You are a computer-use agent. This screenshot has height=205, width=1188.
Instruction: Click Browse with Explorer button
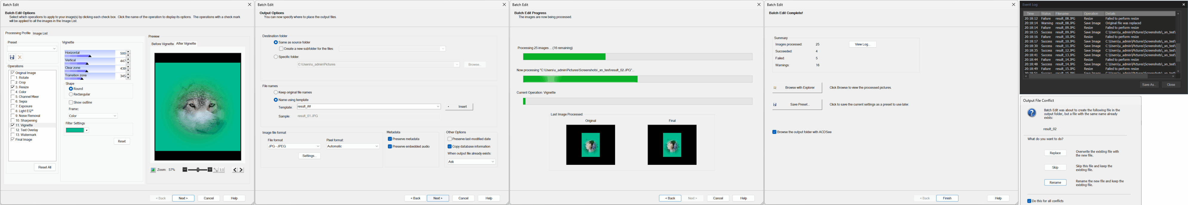click(x=797, y=88)
